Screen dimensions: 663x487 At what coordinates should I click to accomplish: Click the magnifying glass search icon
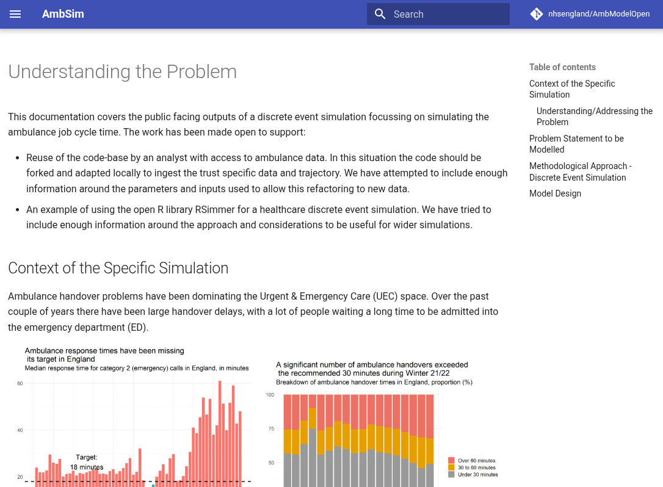[x=380, y=14]
